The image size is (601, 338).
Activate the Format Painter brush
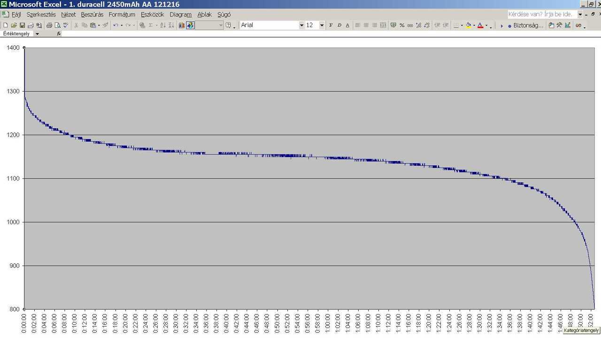105,25
